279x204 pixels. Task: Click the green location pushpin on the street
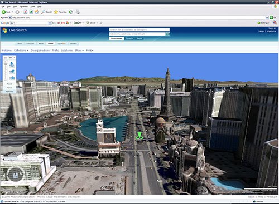point(139,135)
